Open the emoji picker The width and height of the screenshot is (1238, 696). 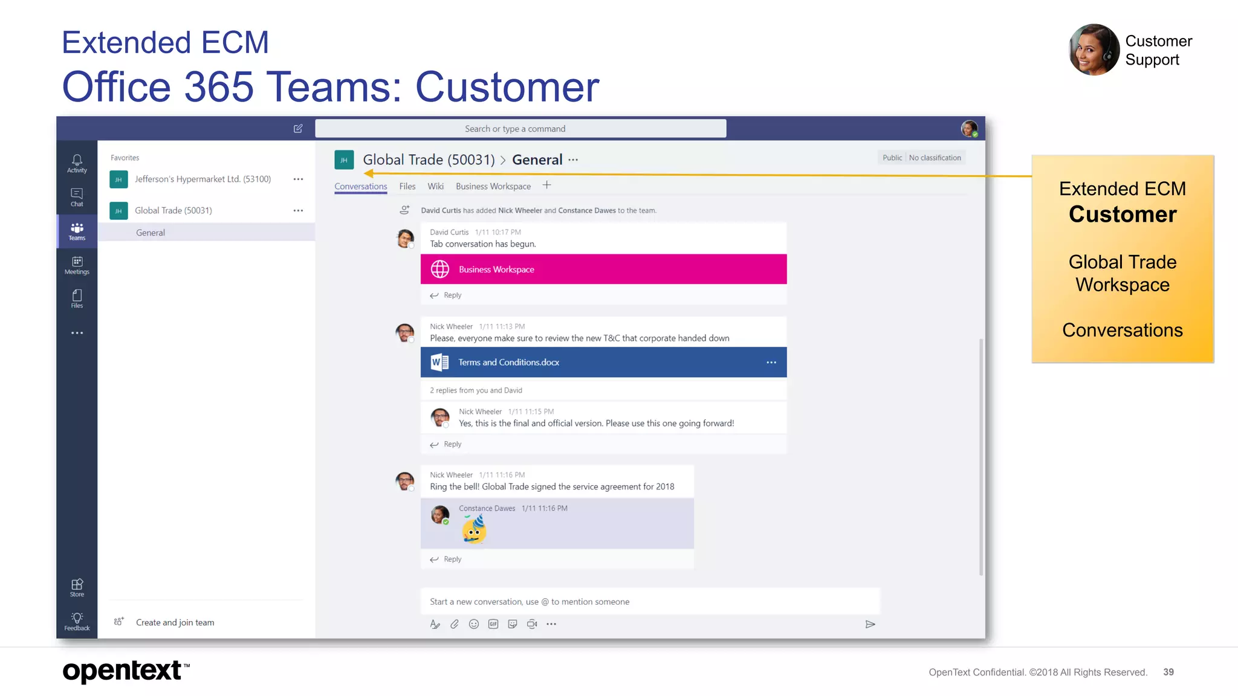coord(474,624)
